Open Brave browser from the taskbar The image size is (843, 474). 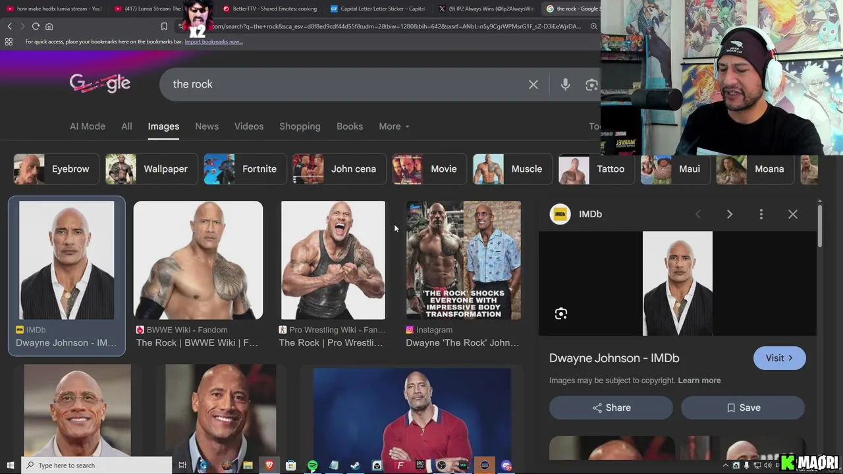click(x=269, y=465)
